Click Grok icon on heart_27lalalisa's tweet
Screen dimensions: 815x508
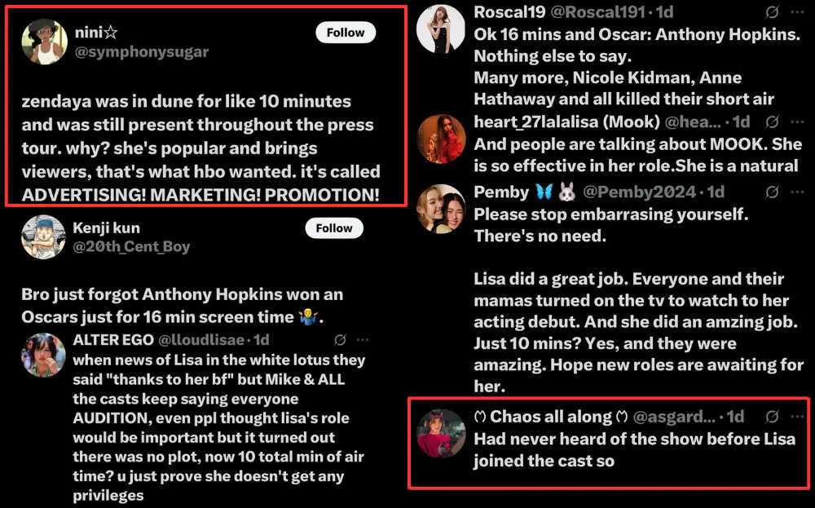[773, 121]
